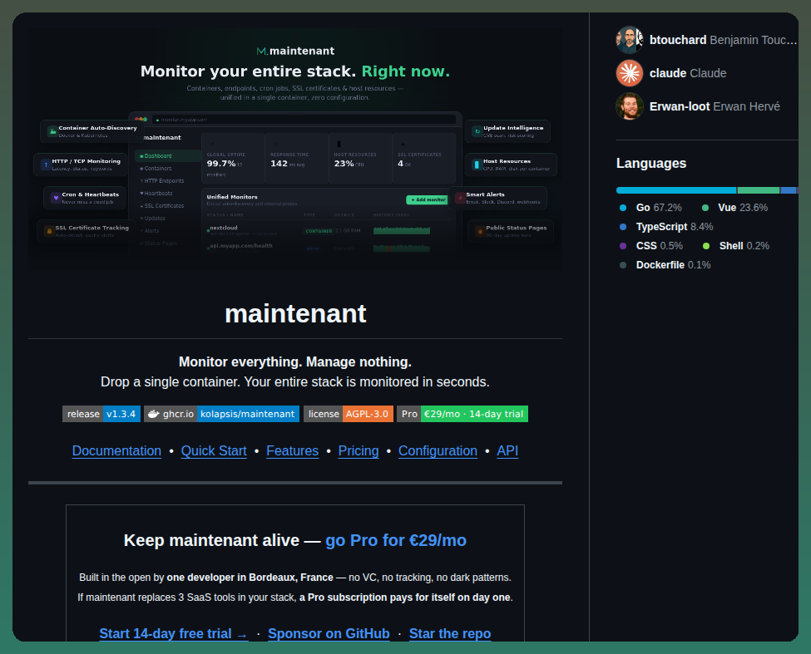The image size is (811, 654).
Task: Click the Container Auto-Discovery feature icon
Action: pos(52,131)
